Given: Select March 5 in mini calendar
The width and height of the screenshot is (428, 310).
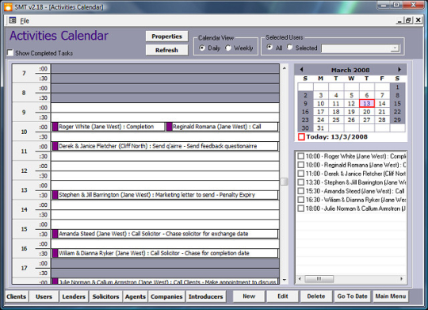Looking at the screenshot, I should point(351,95).
